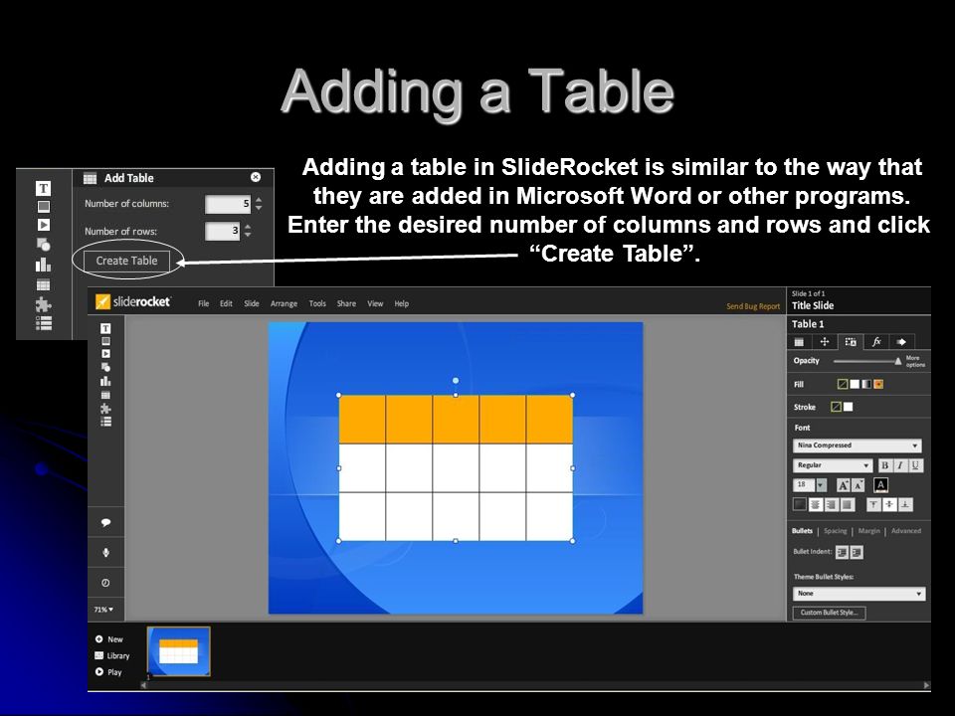Select the shapes tool in the enlarged Add Table inset

(43, 245)
